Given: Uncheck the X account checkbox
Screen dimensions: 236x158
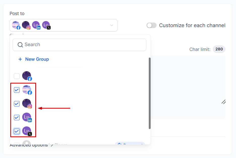Looking at the screenshot, I should pos(17,131).
